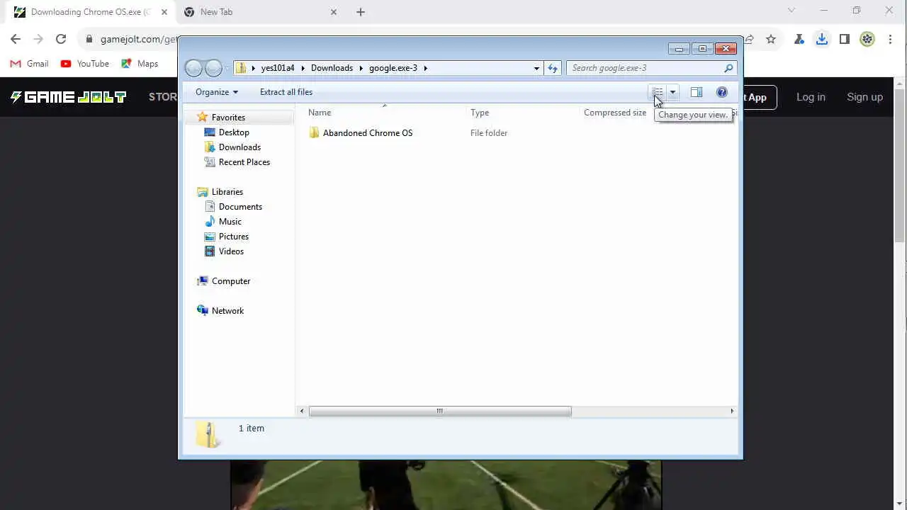The image size is (907, 510).
Task: Click the horizontal scrollbar thumb
Action: click(x=440, y=411)
